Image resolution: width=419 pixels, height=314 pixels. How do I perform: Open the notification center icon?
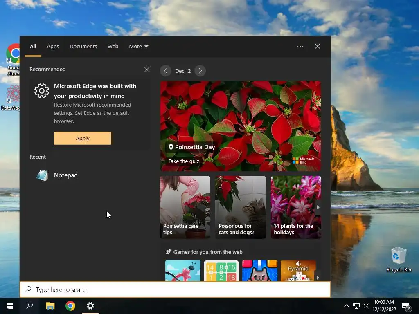click(406, 306)
